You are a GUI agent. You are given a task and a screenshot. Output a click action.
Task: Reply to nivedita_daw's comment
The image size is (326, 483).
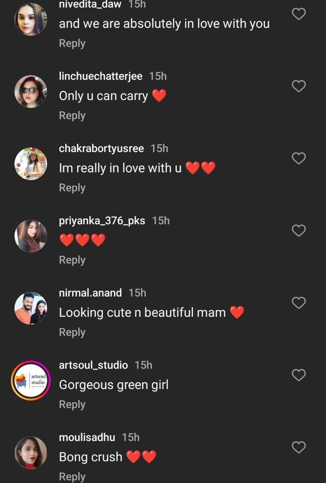click(72, 43)
